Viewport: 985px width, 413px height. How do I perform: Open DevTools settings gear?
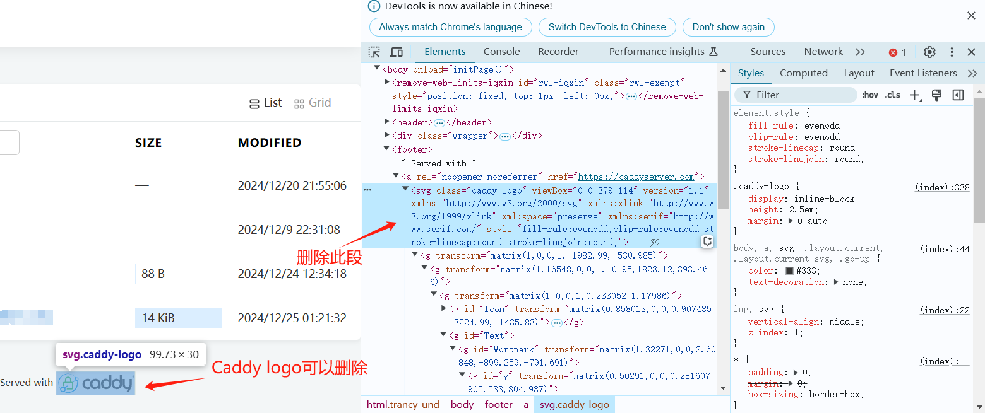click(929, 52)
